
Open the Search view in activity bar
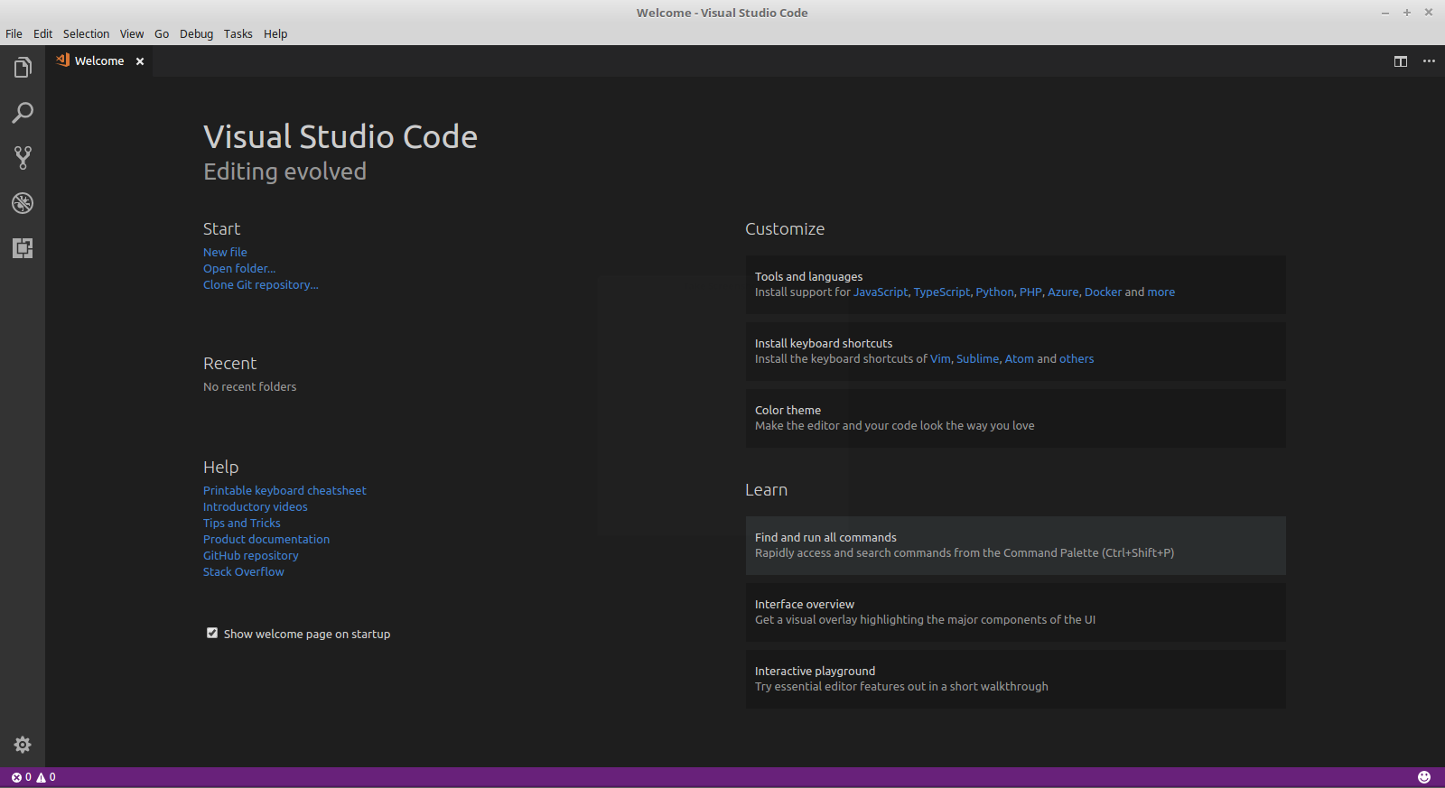(23, 113)
